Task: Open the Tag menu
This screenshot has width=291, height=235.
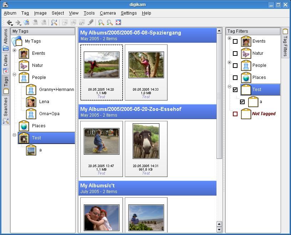Action: click(x=25, y=13)
